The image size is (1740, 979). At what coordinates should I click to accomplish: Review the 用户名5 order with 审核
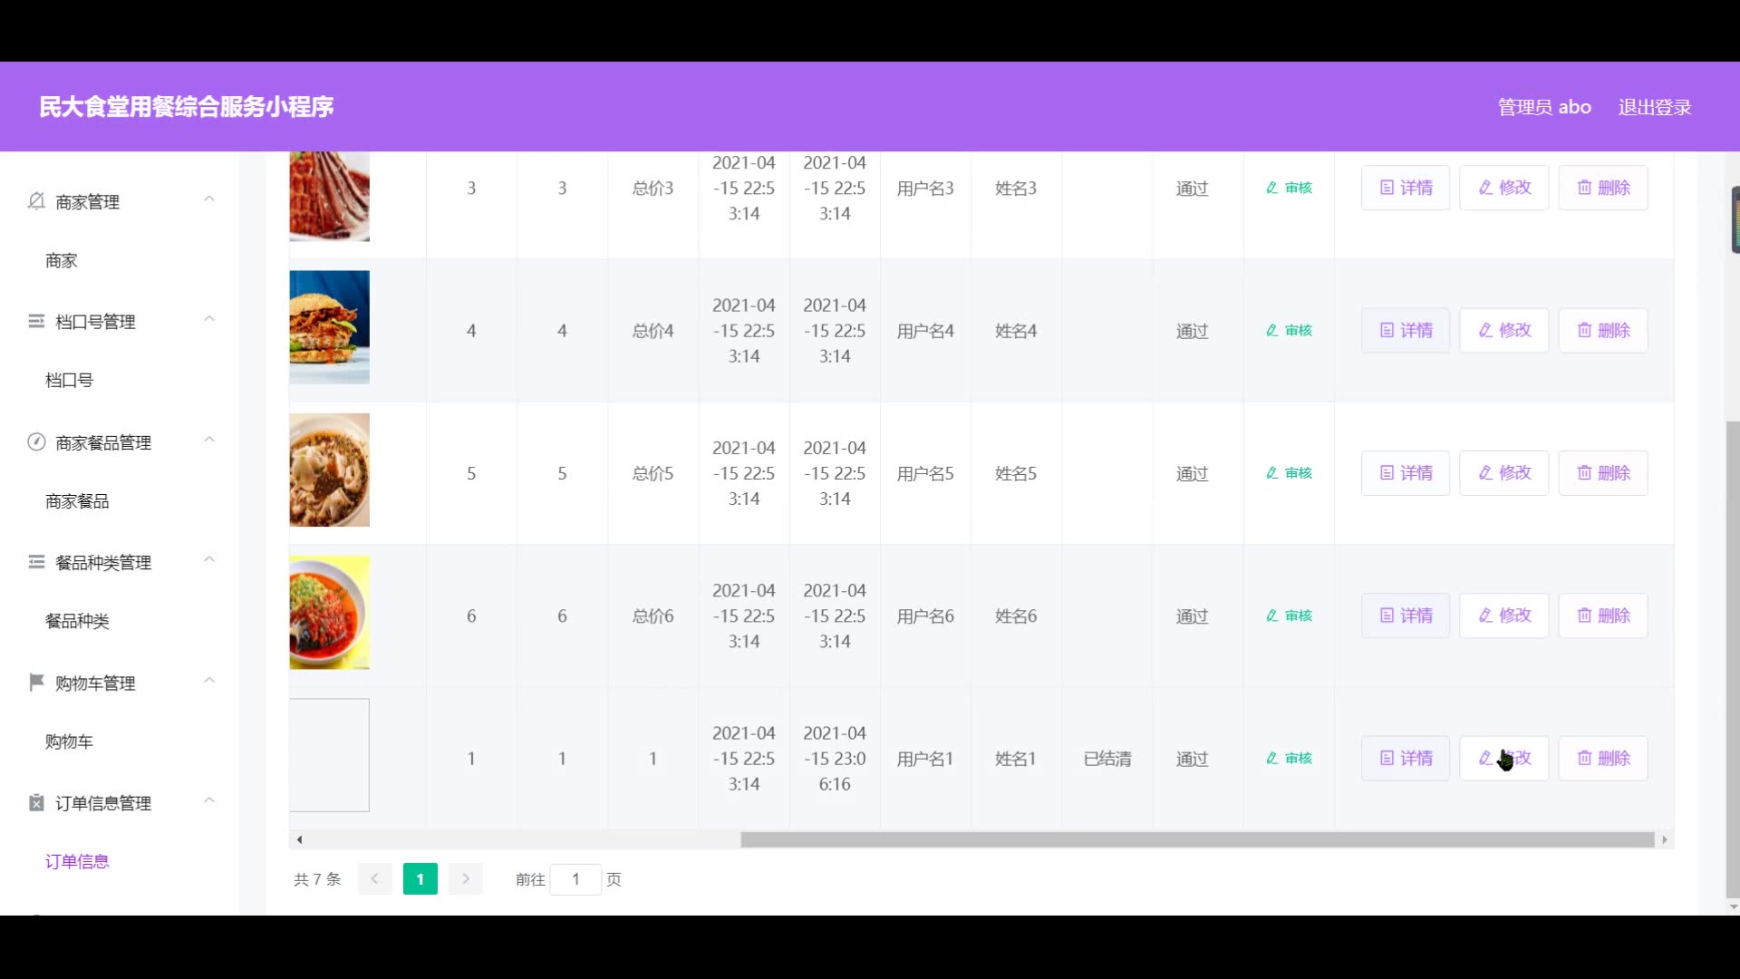pos(1289,473)
